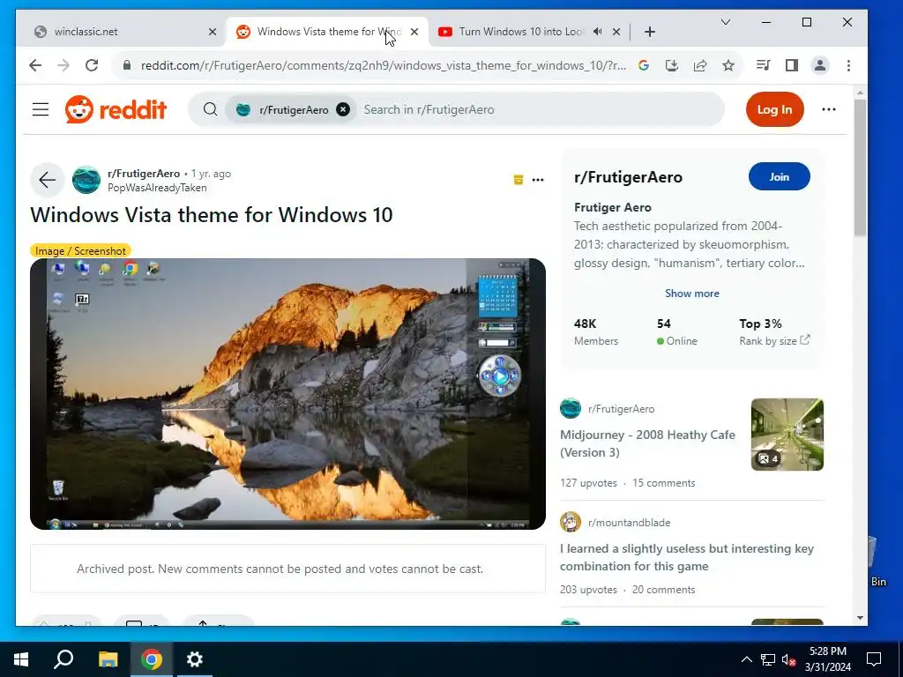Click the search magnifier in Reddit search bar
This screenshot has height=677, width=903.
(210, 109)
